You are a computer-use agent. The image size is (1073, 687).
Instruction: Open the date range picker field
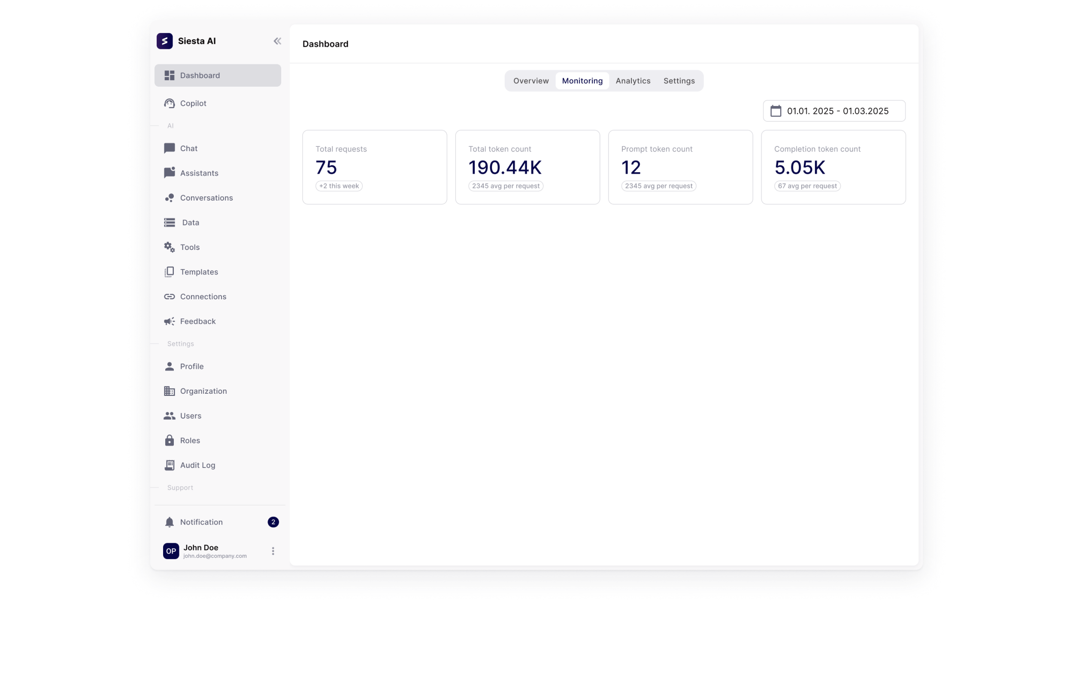(x=834, y=111)
